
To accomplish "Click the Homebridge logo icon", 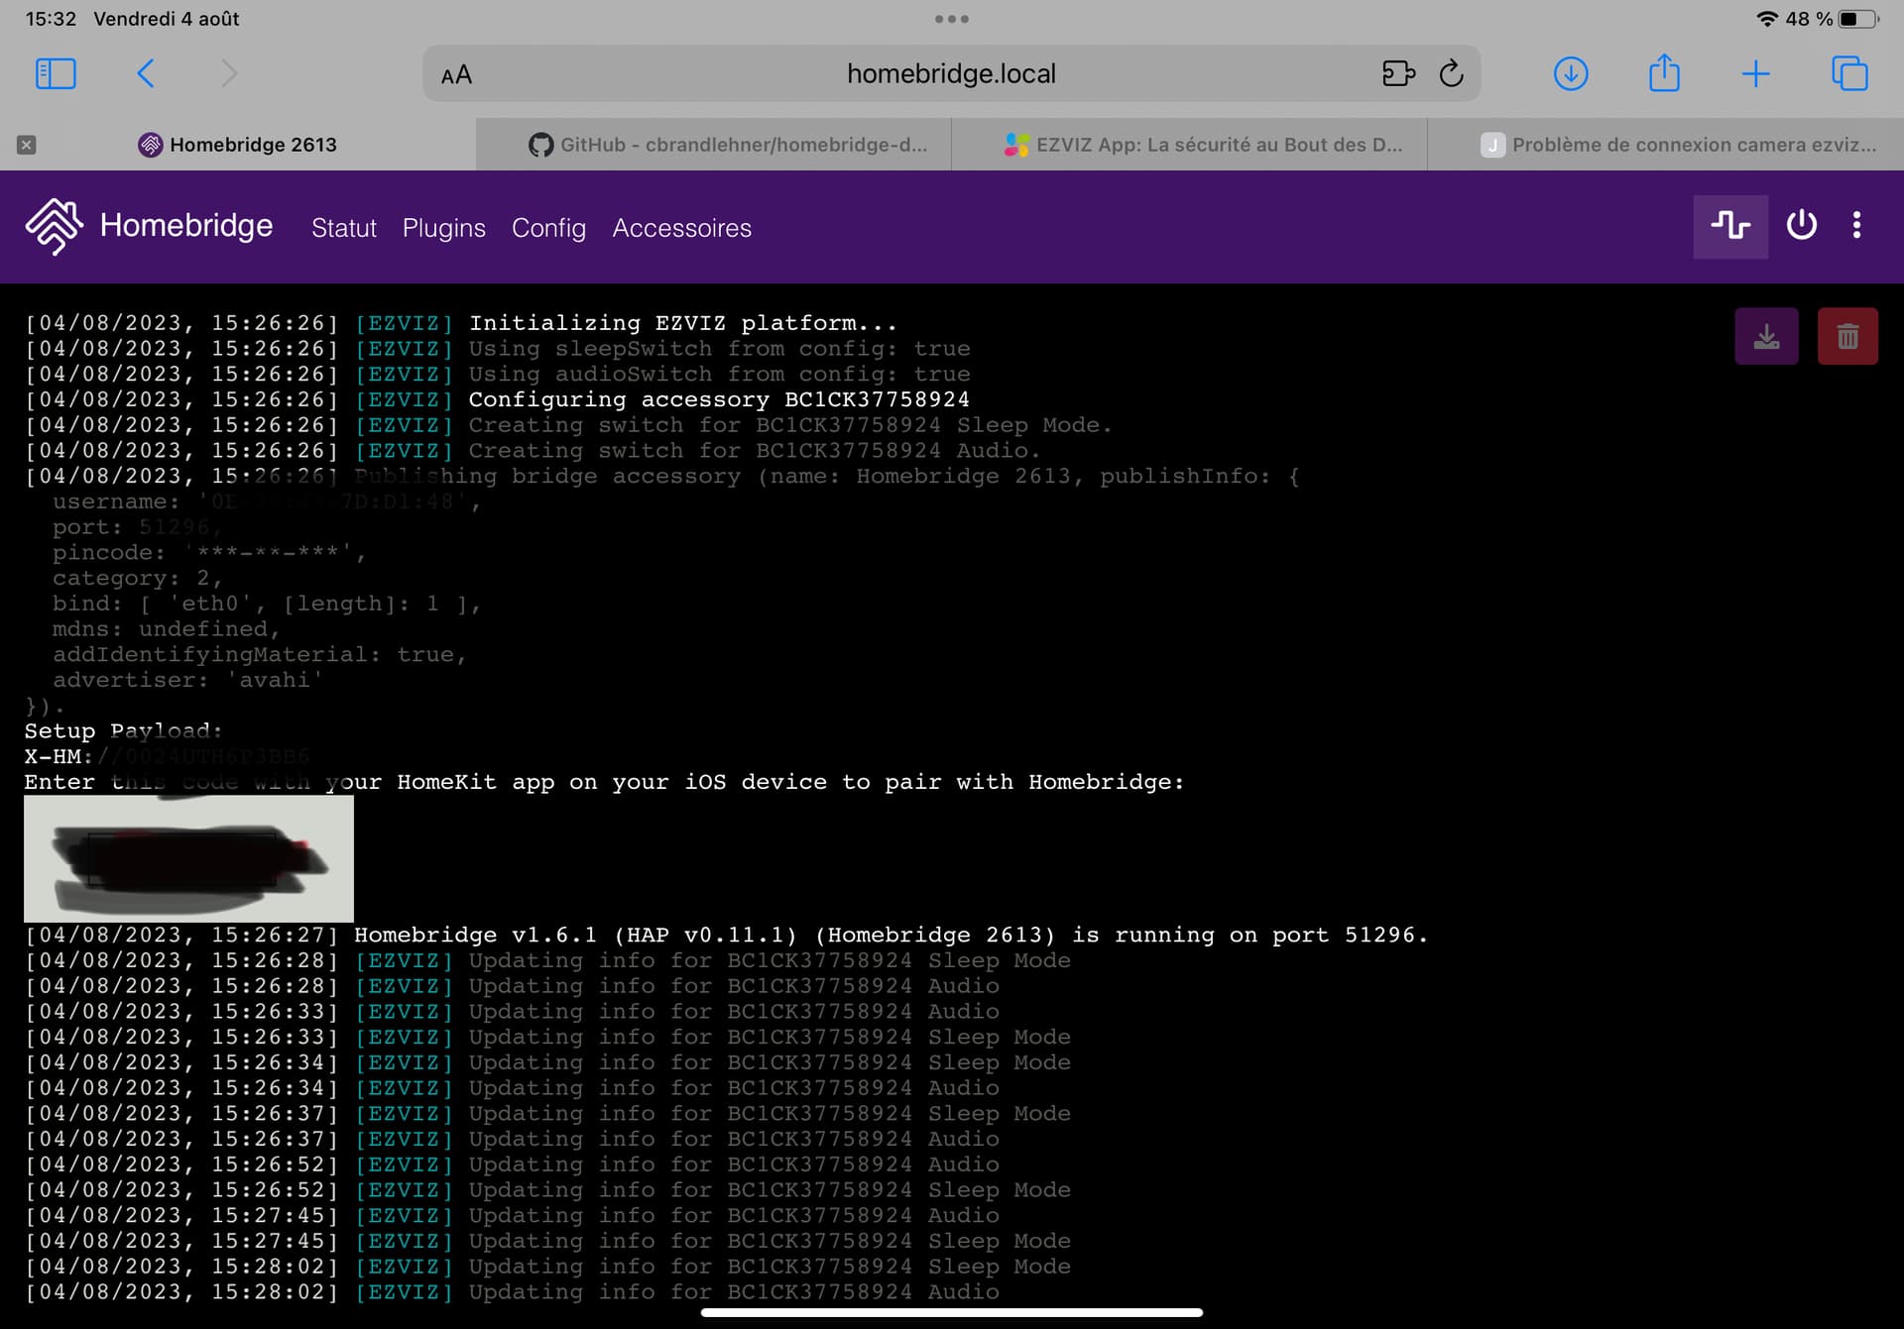I will [x=55, y=227].
